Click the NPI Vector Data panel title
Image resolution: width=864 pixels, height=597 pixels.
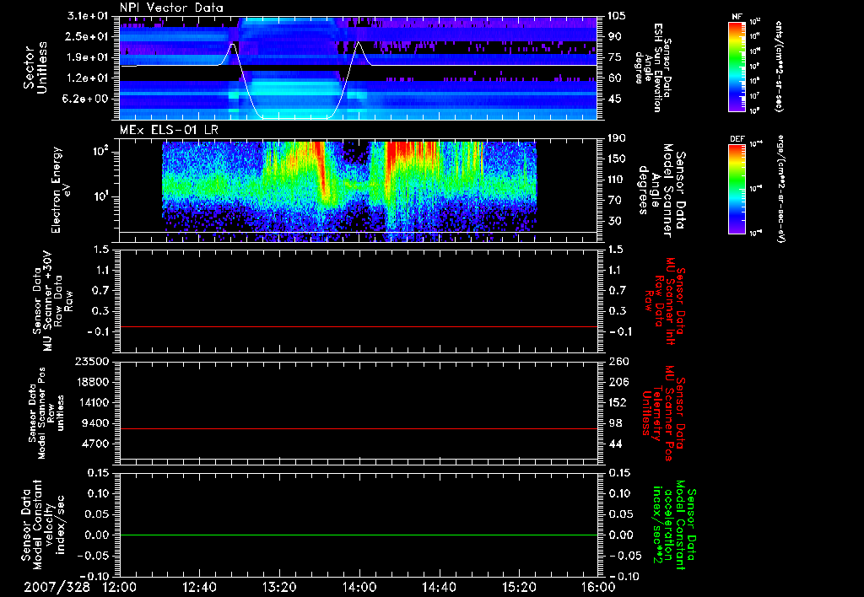click(x=172, y=8)
